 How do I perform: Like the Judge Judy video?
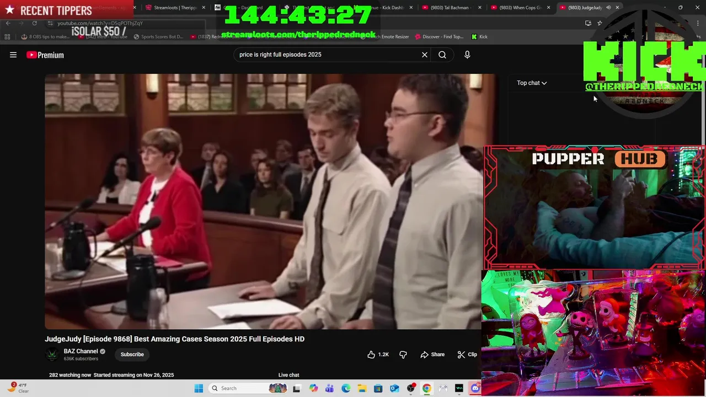[378, 355]
